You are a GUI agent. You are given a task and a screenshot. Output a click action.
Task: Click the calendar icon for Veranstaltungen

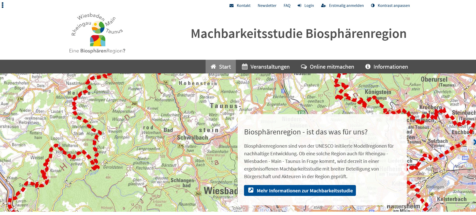(x=244, y=67)
